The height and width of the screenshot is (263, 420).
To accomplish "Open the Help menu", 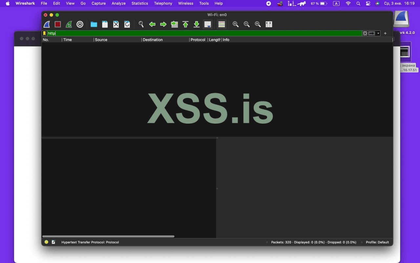I will coord(219,3).
